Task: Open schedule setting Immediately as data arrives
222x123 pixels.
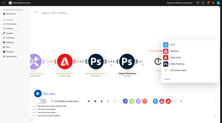Action: [65, 101]
